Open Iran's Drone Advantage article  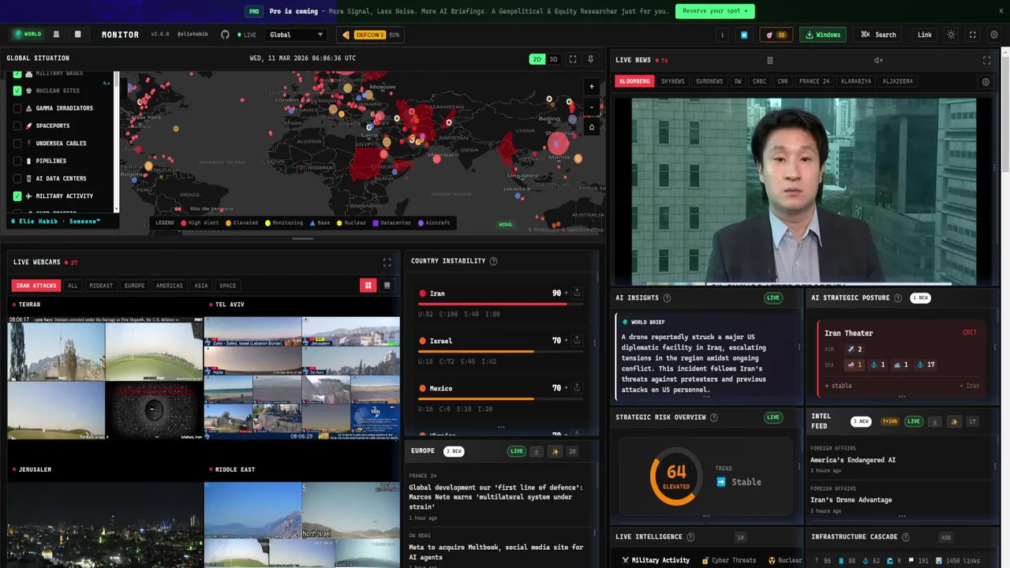851,499
